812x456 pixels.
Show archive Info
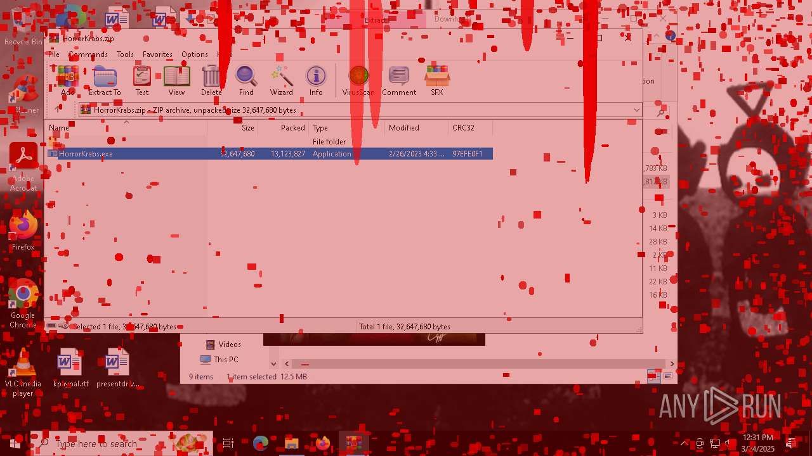pyautogui.click(x=316, y=80)
